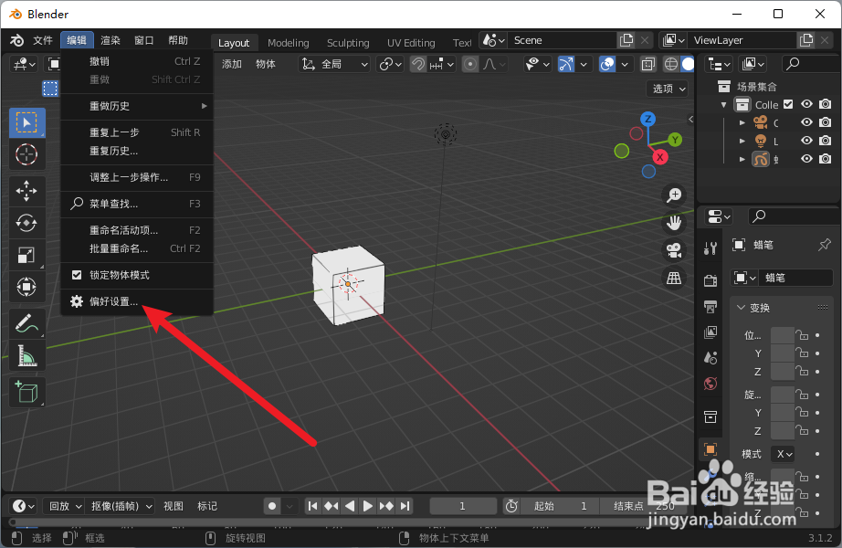Open the 回放 playback dropdown
The image size is (842, 548).
(64, 506)
